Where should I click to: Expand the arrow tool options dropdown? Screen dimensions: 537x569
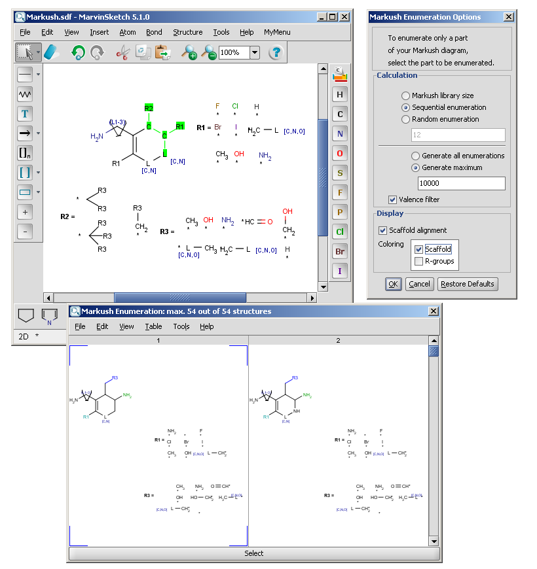point(38,133)
